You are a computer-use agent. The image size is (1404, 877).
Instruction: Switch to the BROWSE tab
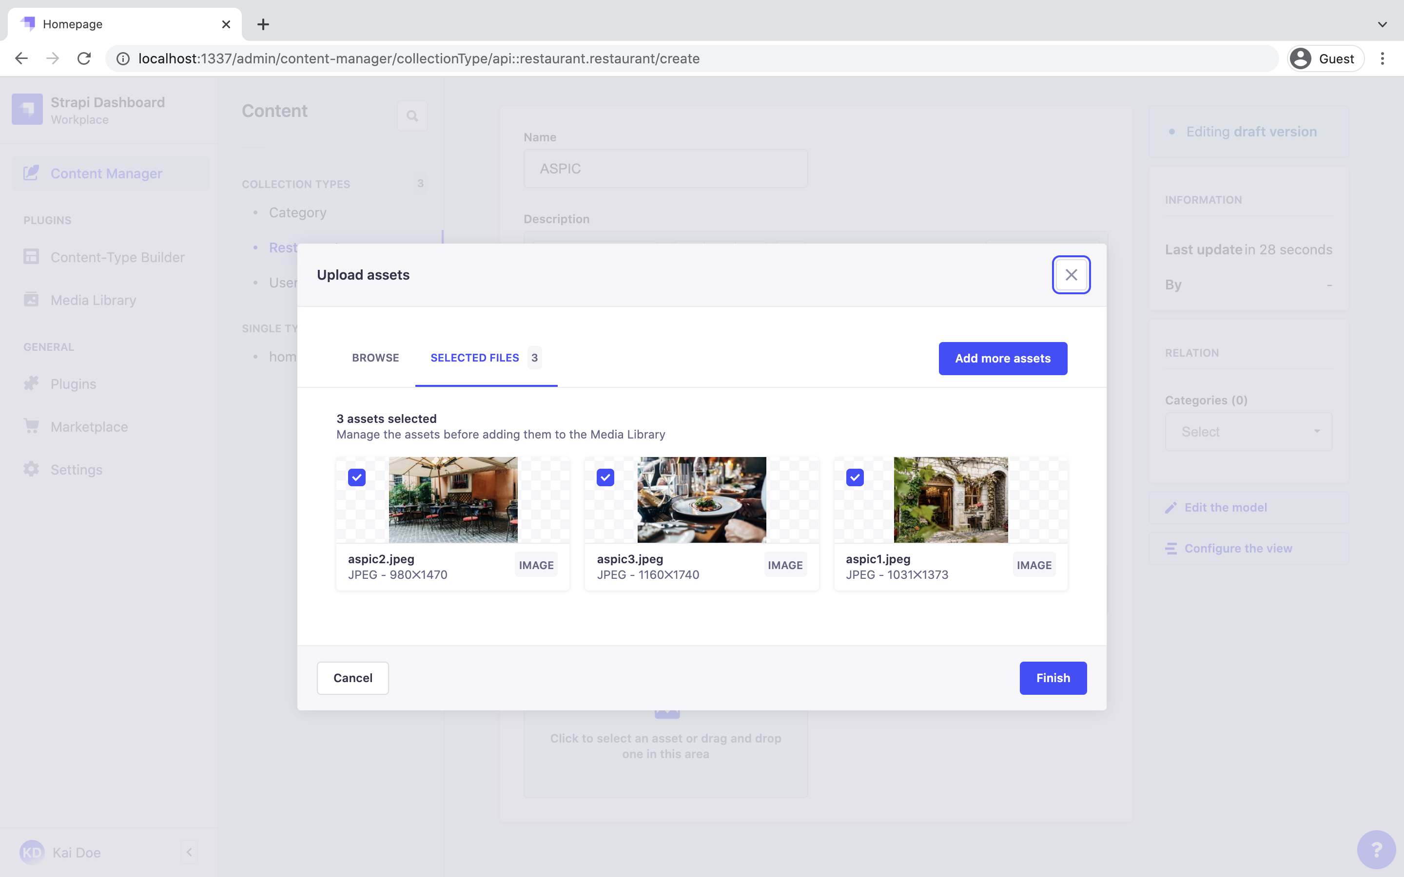pos(375,358)
